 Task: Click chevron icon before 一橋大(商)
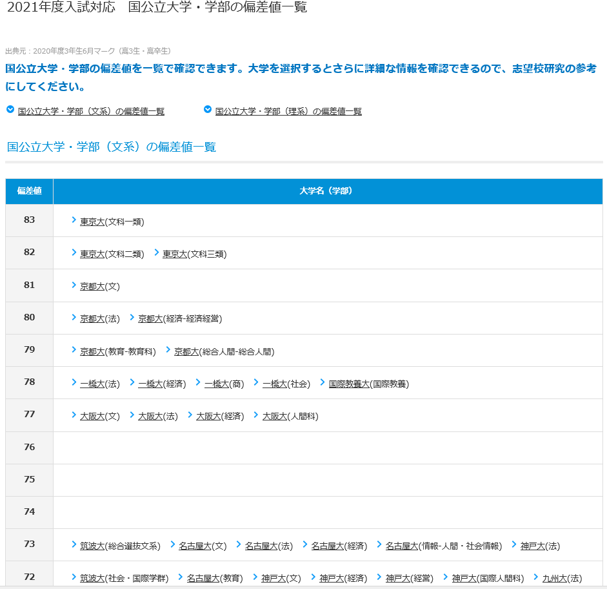click(x=198, y=382)
